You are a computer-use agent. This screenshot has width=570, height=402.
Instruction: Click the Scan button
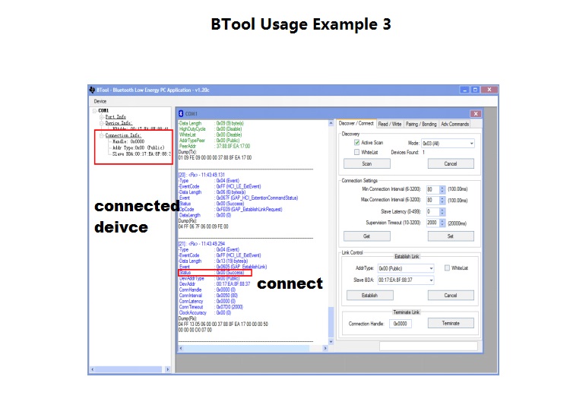point(367,163)
